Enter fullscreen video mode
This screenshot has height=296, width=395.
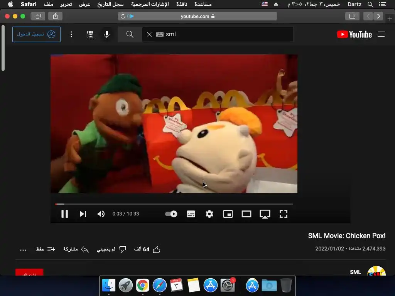coord(284,214)
